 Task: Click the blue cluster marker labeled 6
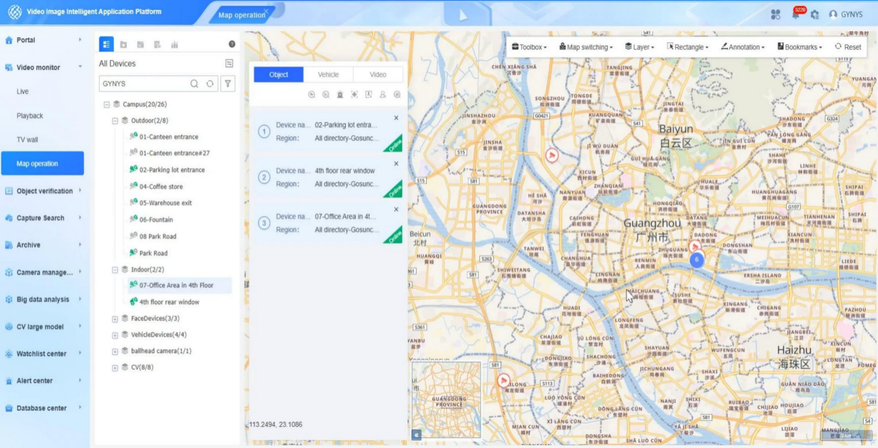click(697, 260)
